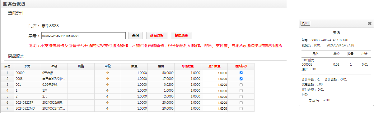Select item code cell 20240522MD

coord(28,109)
